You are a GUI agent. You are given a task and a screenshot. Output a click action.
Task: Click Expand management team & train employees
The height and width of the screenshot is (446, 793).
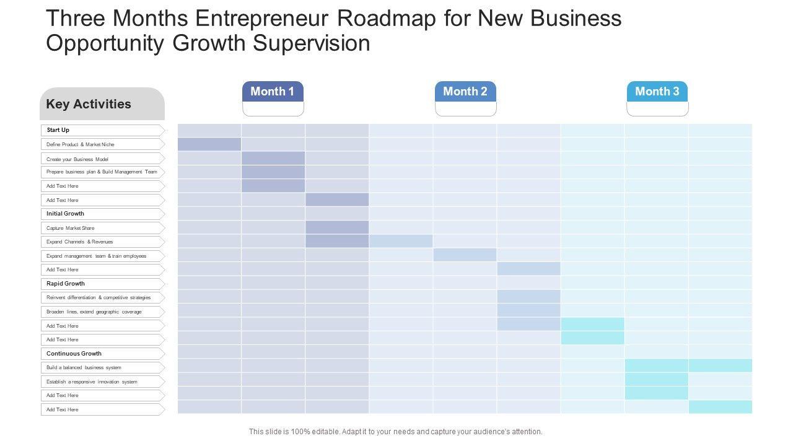tap(97, 256)
